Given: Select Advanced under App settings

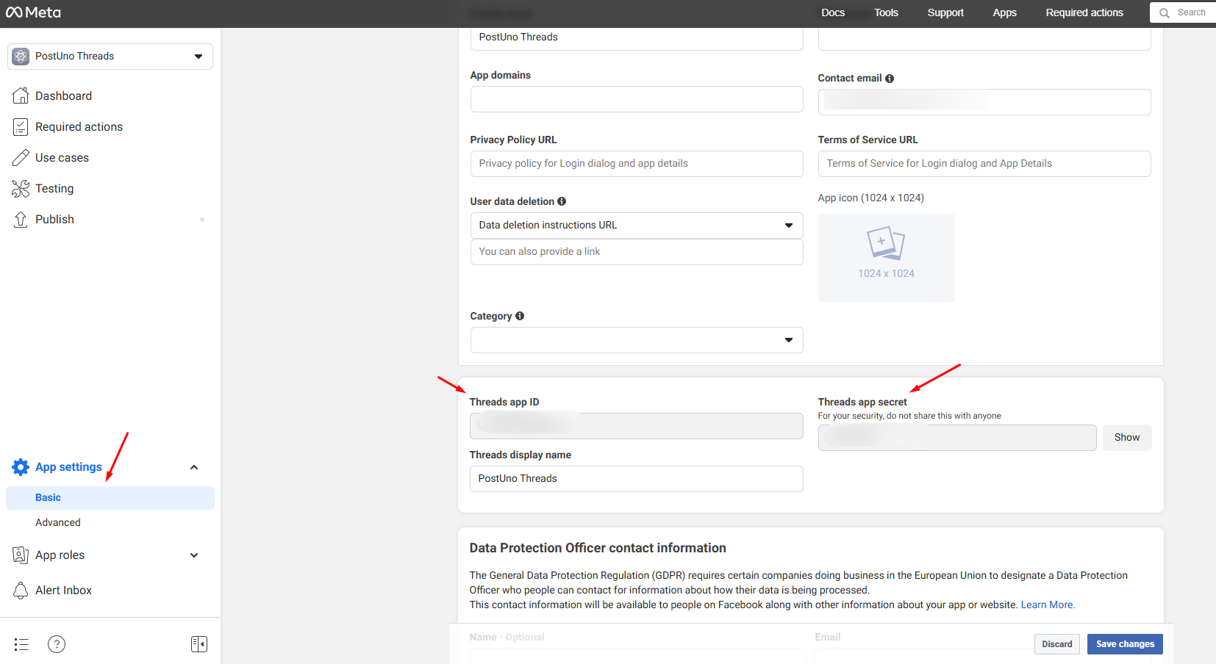Looking at the screenshot, I should tap(58, 522).
